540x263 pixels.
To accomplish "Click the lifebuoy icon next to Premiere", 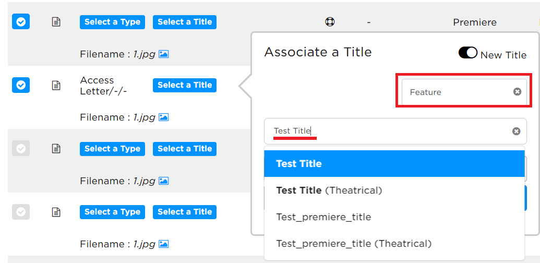I will [x=330, y=22].
